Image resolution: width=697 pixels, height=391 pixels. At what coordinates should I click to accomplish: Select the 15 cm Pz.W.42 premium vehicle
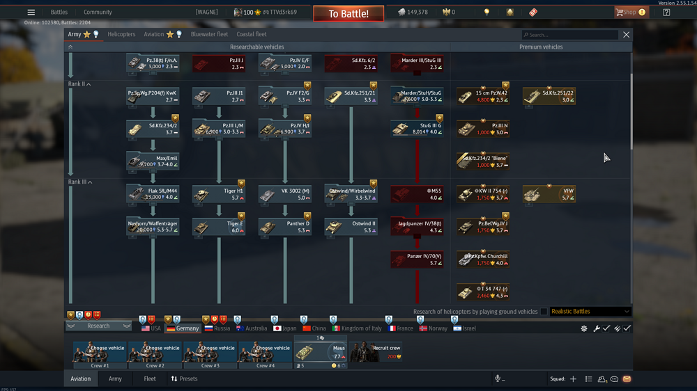483,96
